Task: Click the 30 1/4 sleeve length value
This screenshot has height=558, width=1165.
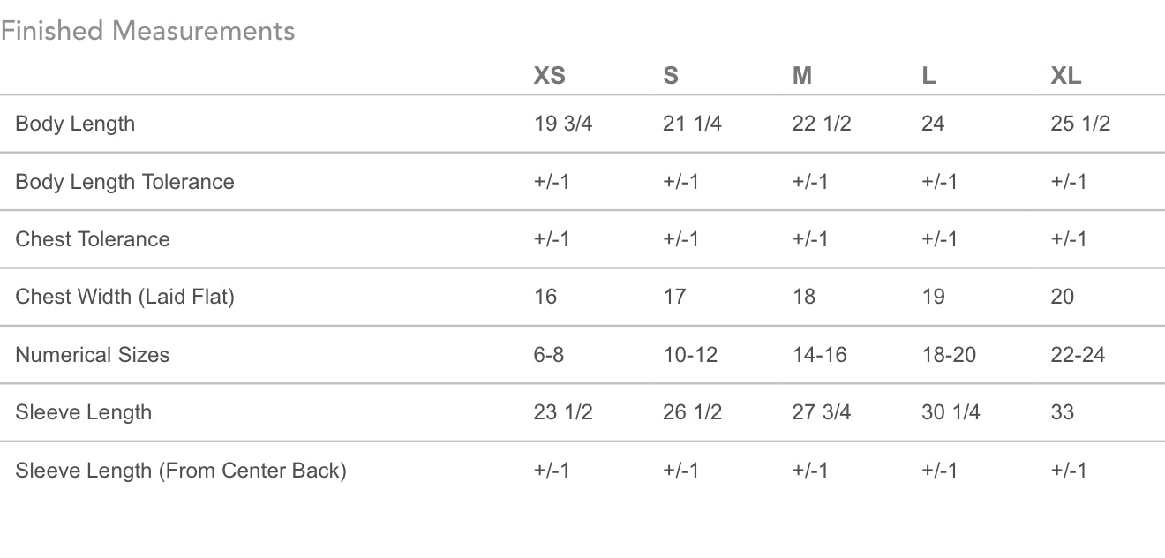Action: (x=951, y=412)
